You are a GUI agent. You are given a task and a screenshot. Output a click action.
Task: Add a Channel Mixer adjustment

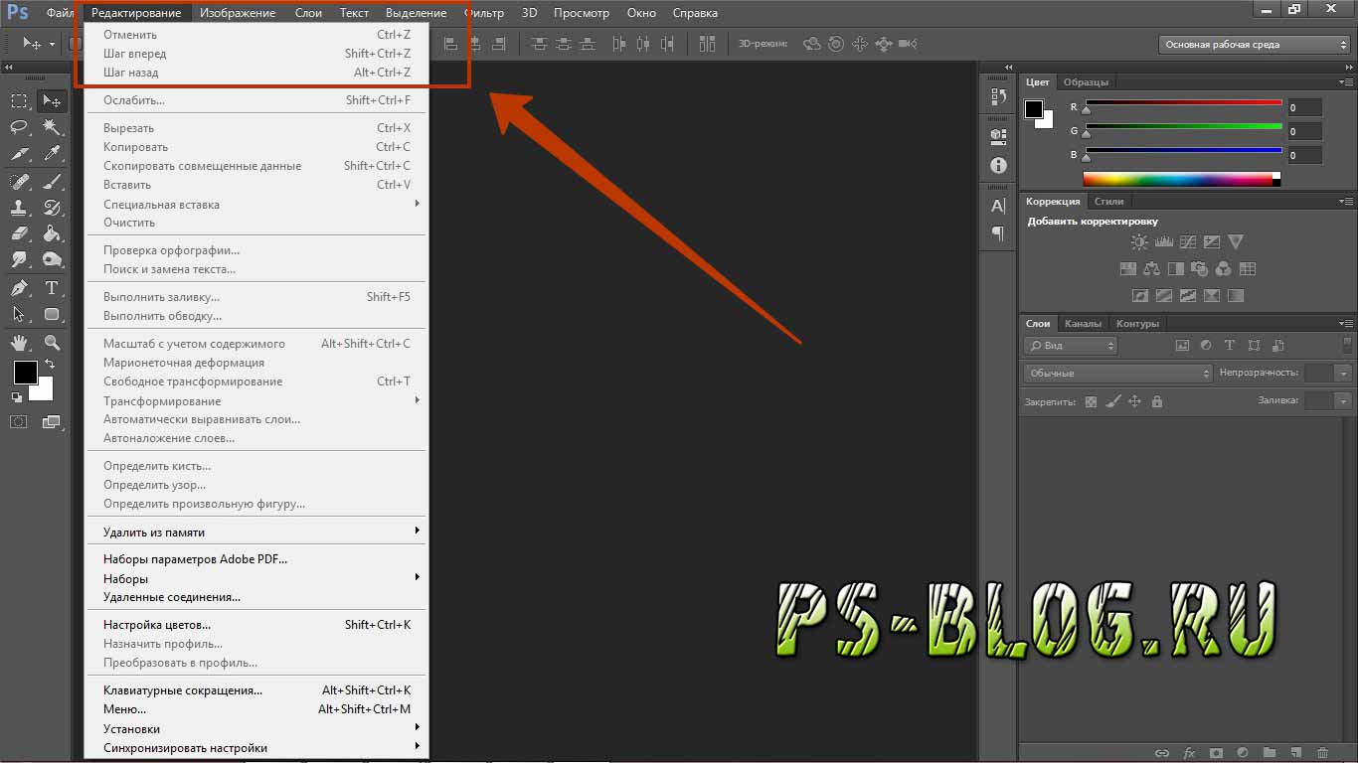pos(1223,269)
